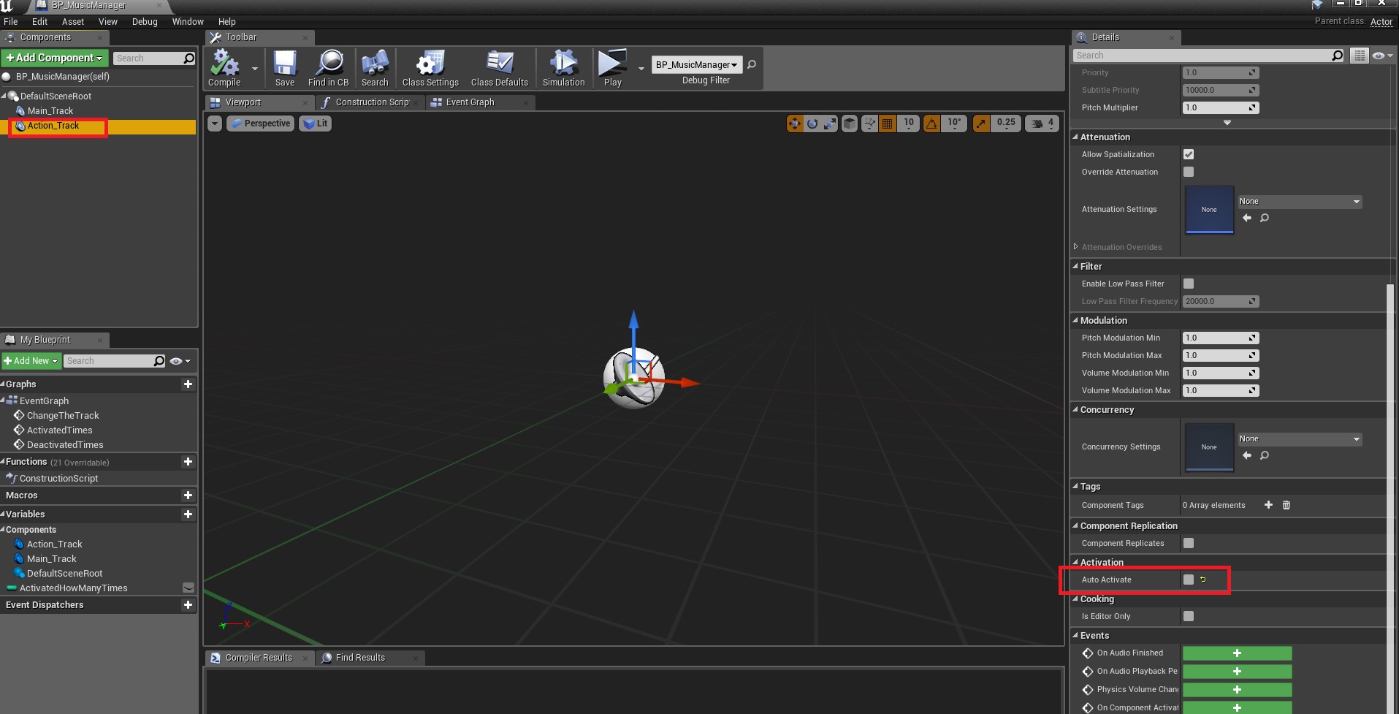The width and height of the screenshot is (1399, 714).
Task: Open the BP_MusicManager debug filter dropdown
Action: pos(696,65)
